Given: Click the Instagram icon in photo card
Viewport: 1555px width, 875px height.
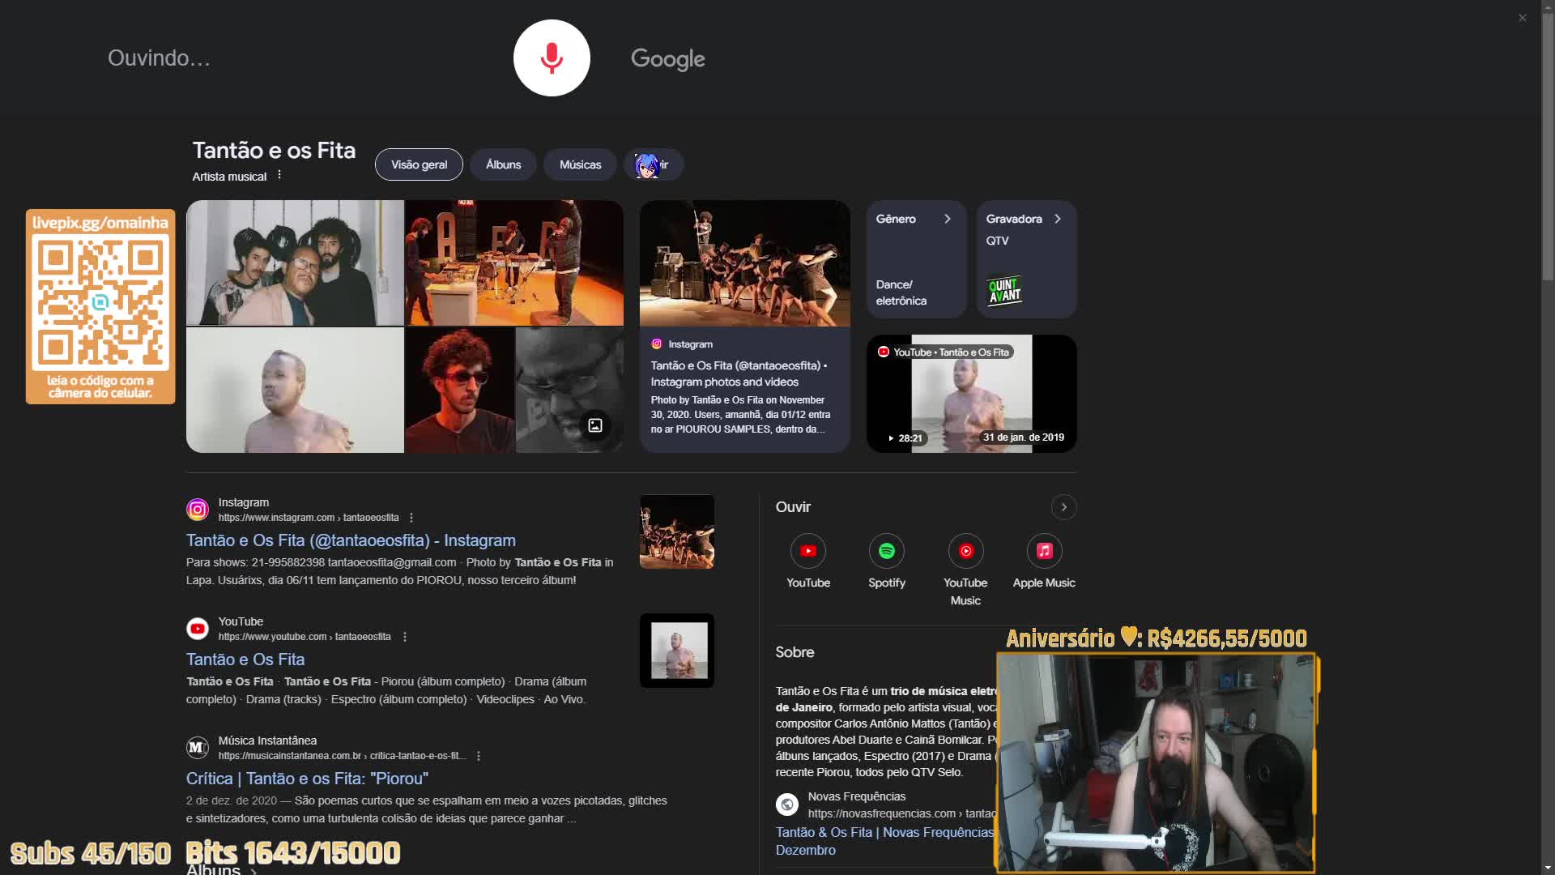Looking at the screenshot, I should tap(657, 344).
